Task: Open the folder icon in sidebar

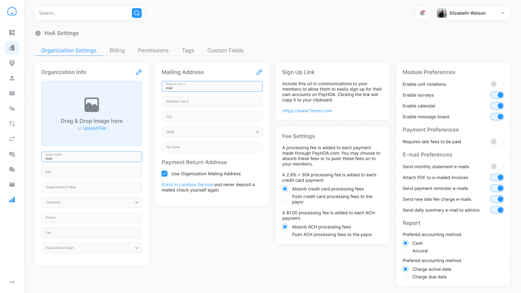Action: click(12, 184)
